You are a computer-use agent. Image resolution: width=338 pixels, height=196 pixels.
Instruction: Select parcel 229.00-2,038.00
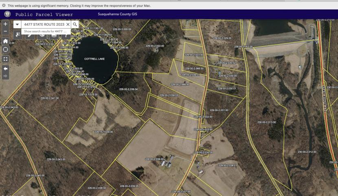tap(97, 188)
